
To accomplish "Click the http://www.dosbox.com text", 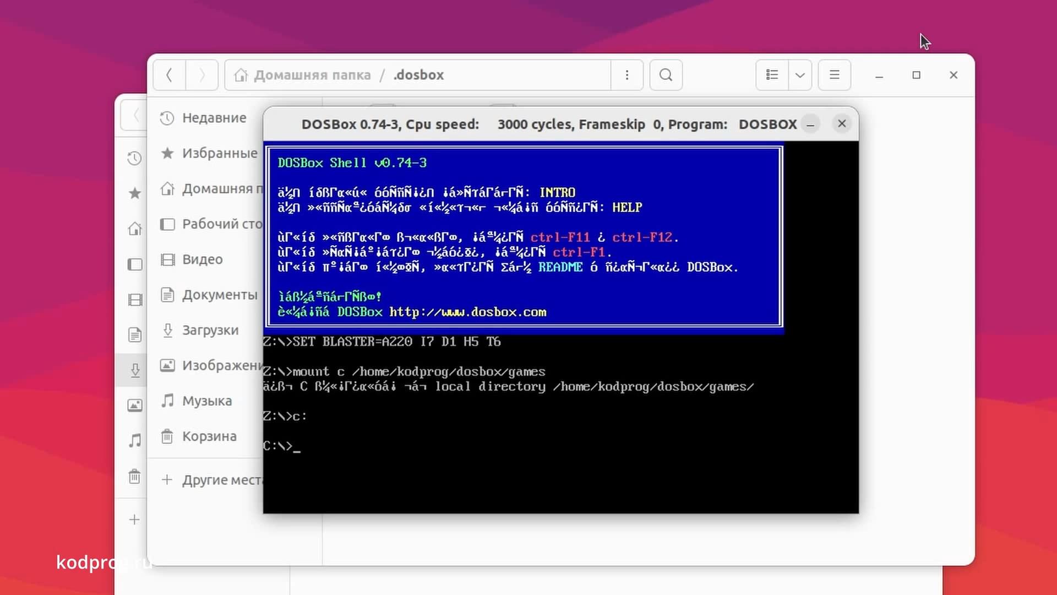I will (x=468, y=312).
